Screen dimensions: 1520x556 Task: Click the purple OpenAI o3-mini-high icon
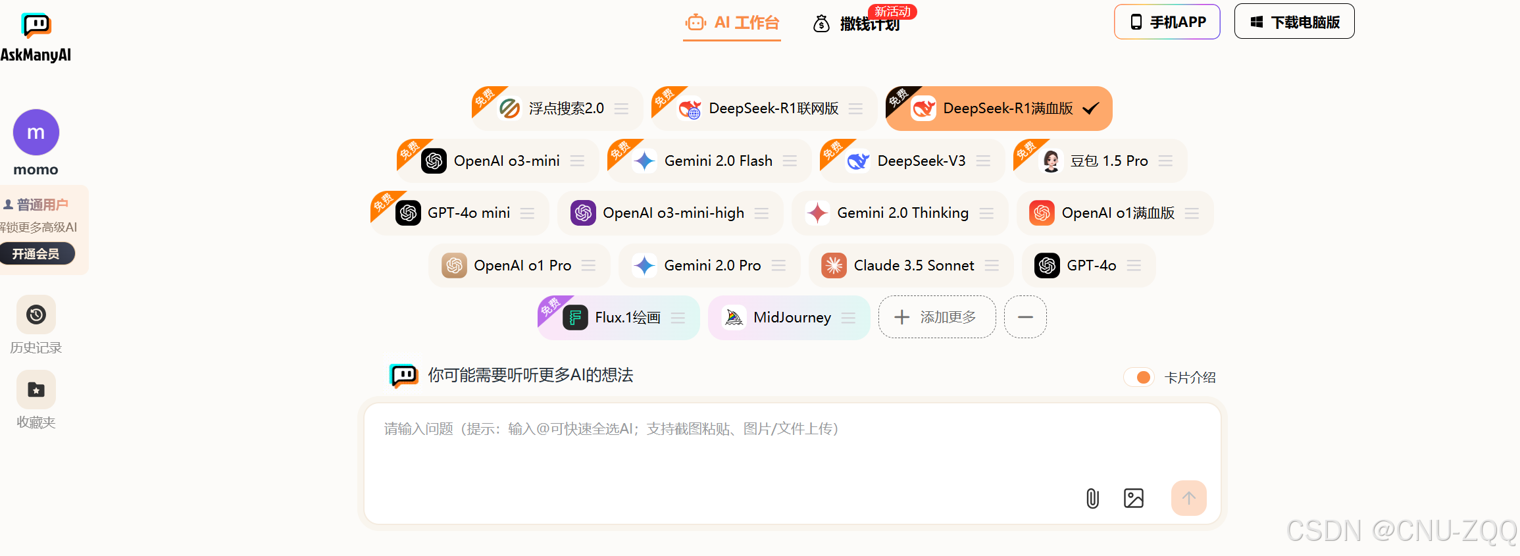(583, 213)
